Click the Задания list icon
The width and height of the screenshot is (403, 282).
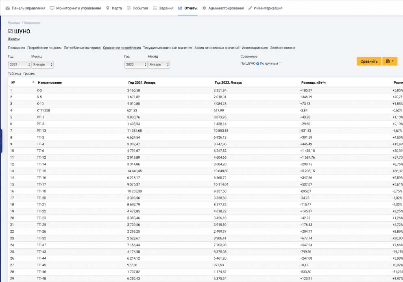point(155,8)
